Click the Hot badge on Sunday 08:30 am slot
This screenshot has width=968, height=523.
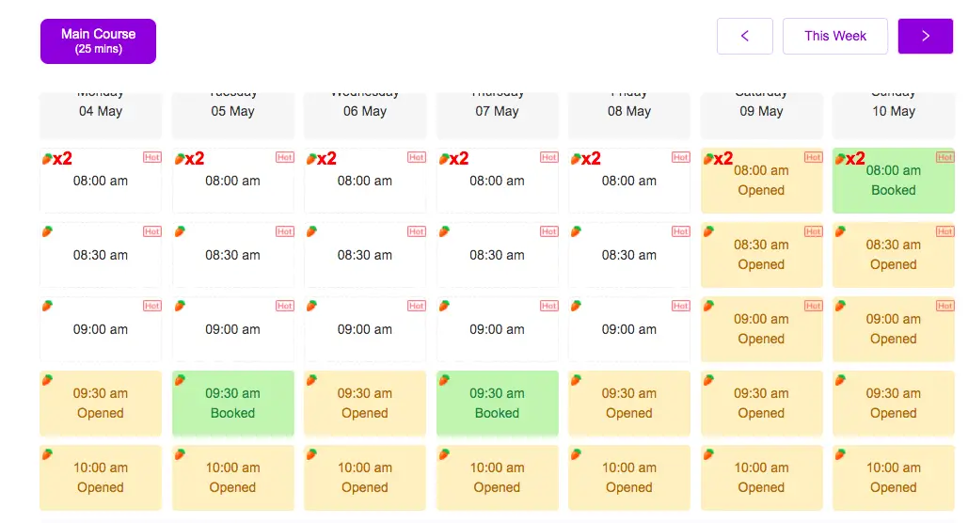pyautogui.click(x=945, y=231)
